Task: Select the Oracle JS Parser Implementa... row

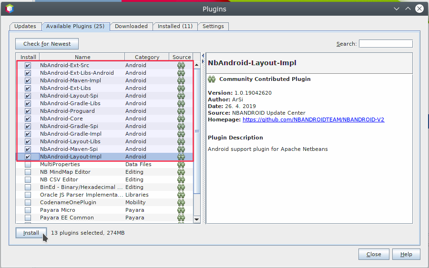Action: (x=104, y=195)
